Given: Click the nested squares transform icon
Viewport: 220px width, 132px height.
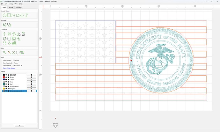Looking at the screenshot, I should 14,39.
